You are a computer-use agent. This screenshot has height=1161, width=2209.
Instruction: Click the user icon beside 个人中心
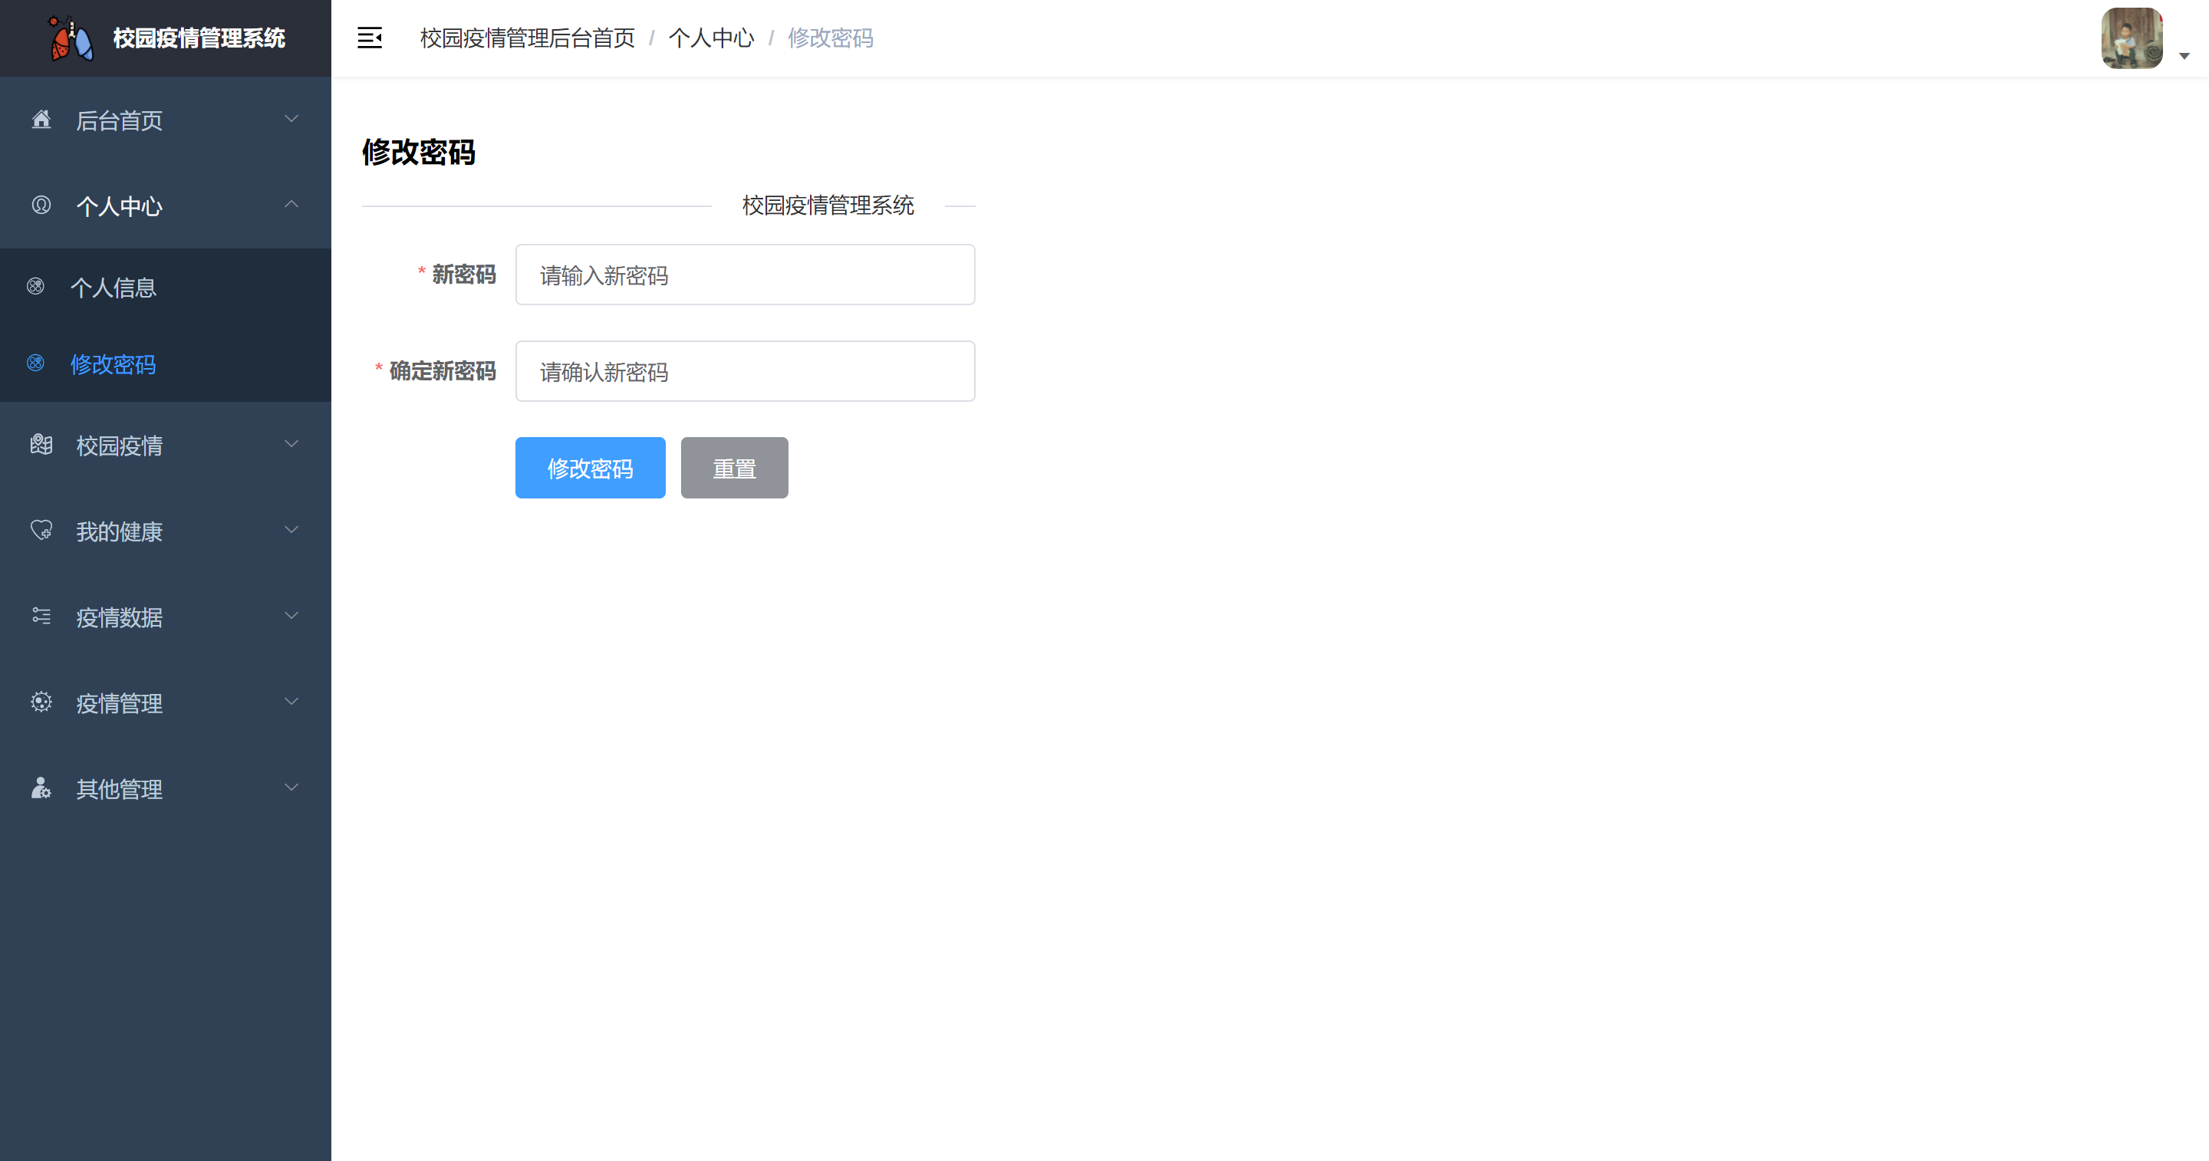click(x=41, y=205)
